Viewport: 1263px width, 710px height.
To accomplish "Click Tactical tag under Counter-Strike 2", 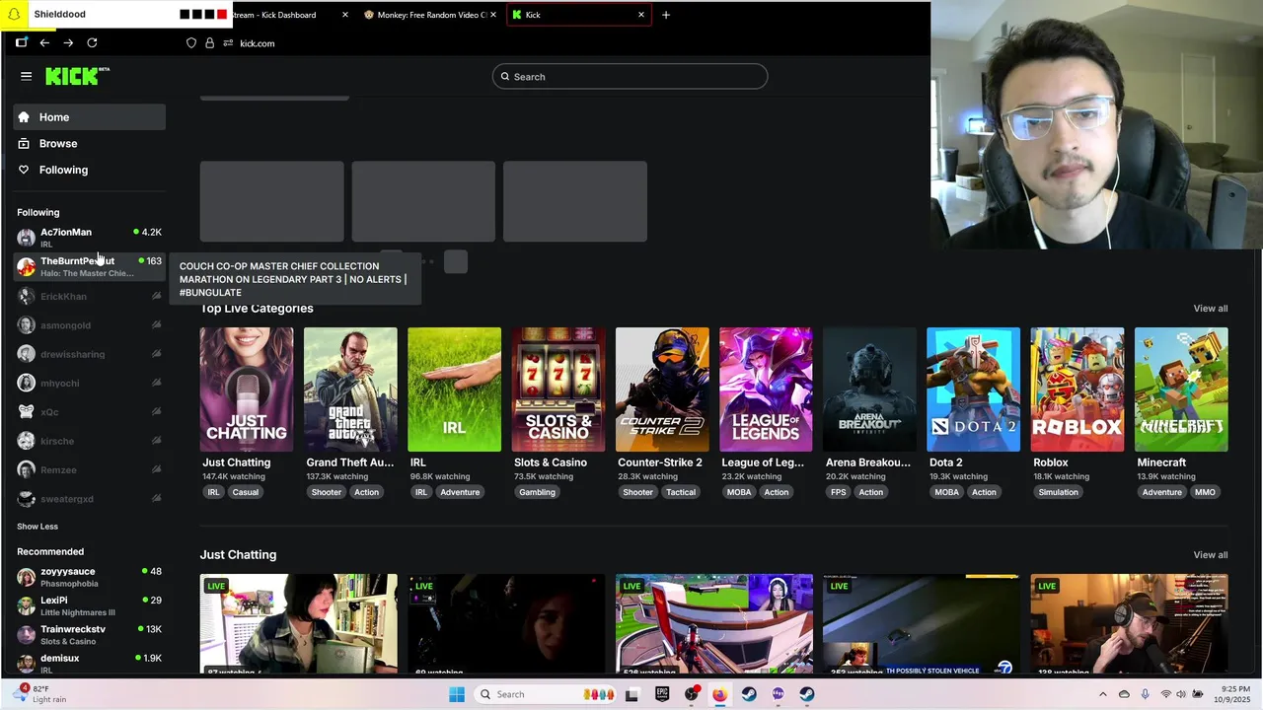I will click(681, 492).
